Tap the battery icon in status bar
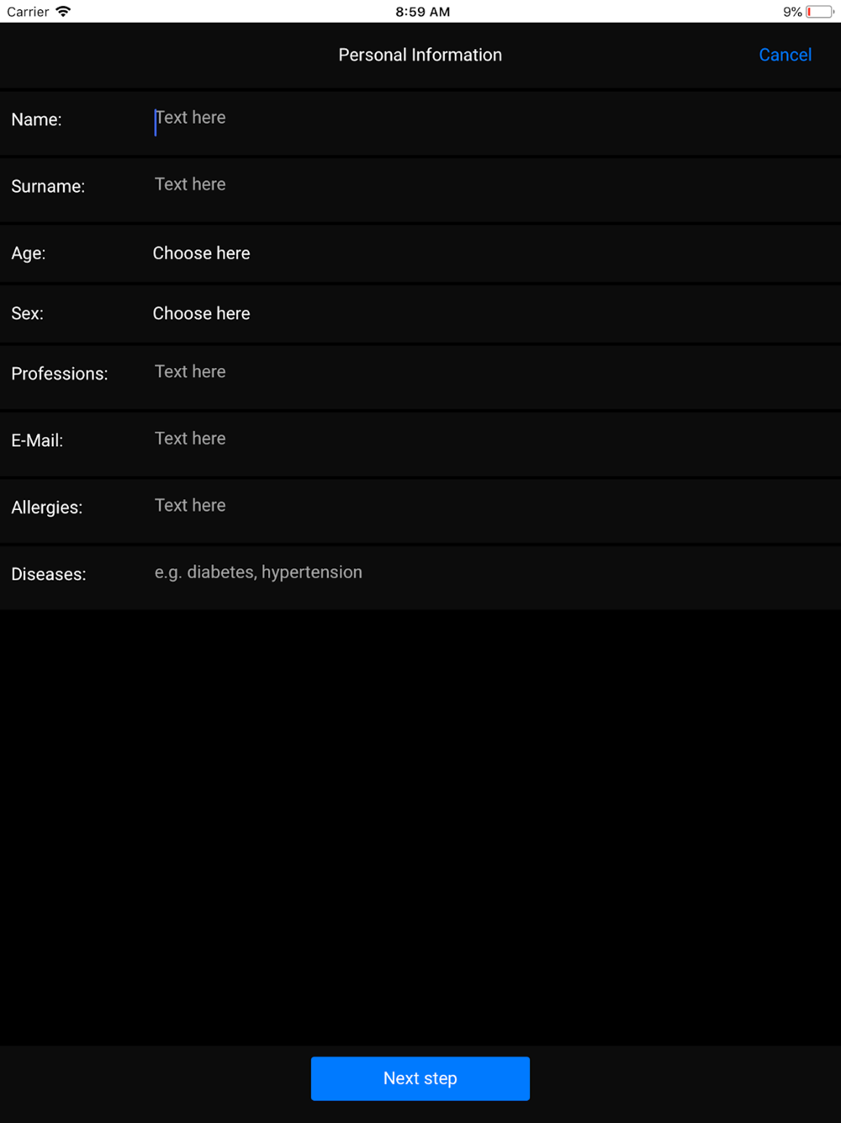 [x=820, y=12]
